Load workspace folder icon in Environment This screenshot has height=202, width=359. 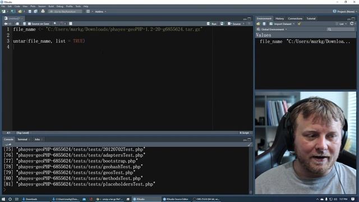(258, 24)
